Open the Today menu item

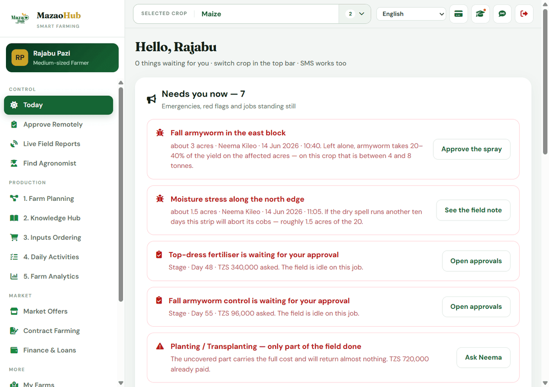pos(59,105)
